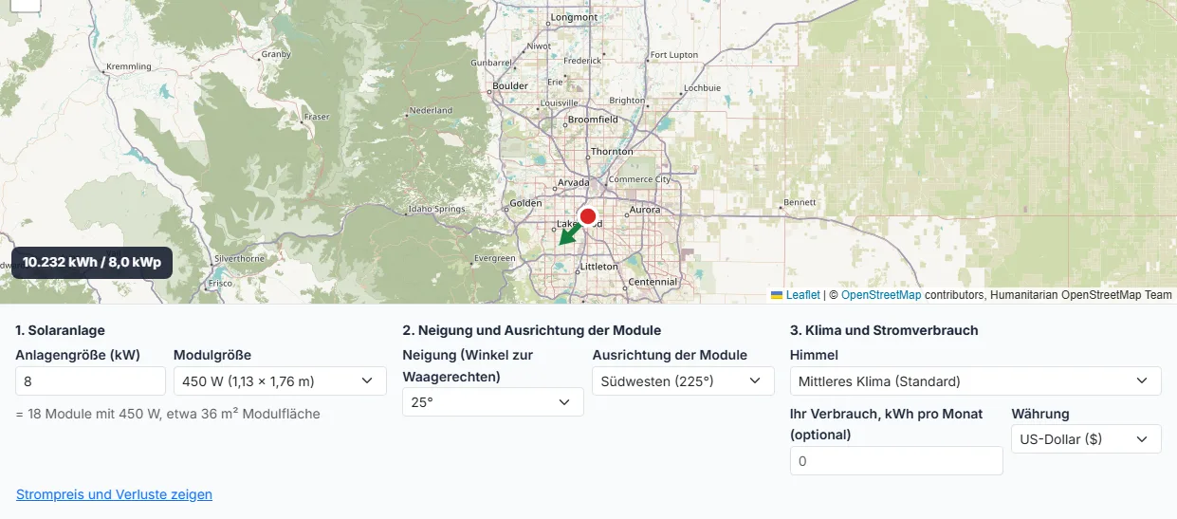
Task: Click the Nederland label on the map
Action: pos(432,110)
